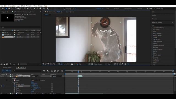176x99 pixels.
Task: Select the Roto Brush tool
Action: (44, 9)
